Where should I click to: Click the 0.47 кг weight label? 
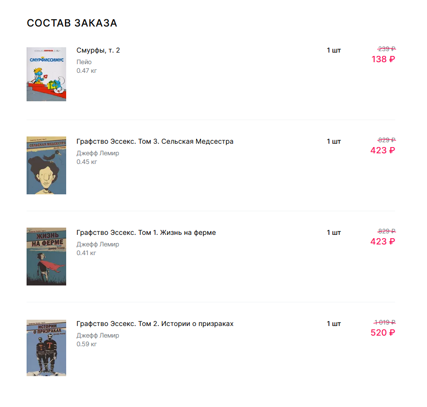coord(87,70)
